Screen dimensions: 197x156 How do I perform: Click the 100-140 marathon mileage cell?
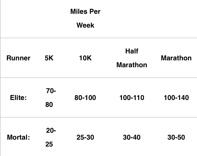click(x=176, y=98)
